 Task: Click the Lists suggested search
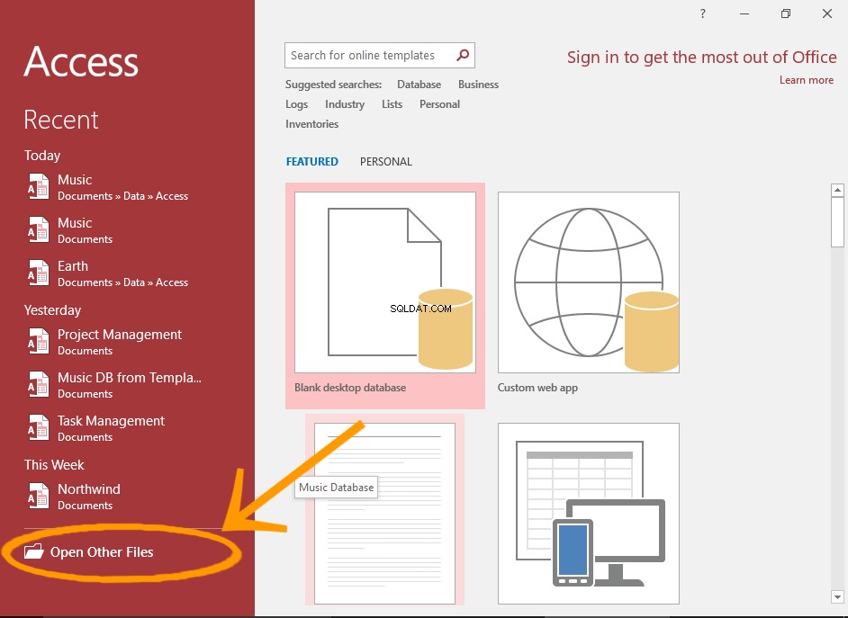tap(392, 104)
